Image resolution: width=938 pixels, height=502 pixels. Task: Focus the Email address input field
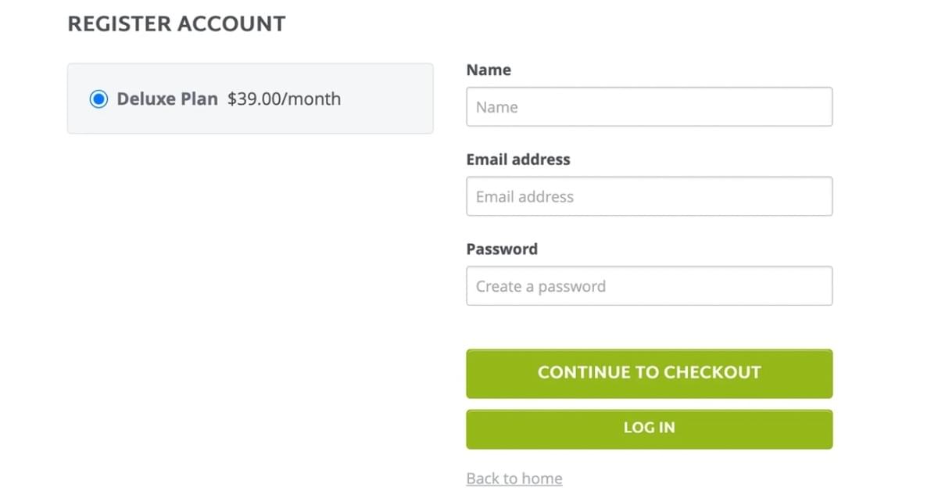[x=649, y=196]
